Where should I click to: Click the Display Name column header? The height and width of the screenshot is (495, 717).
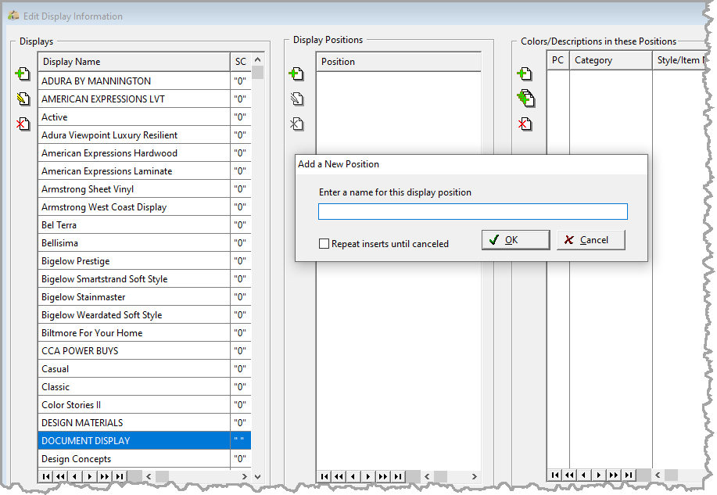point(134,61)
